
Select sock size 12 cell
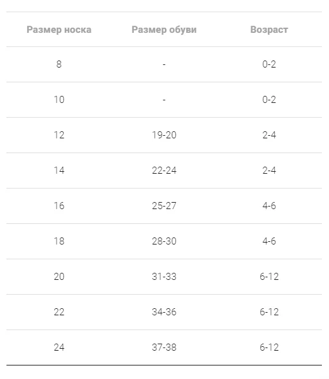click(59, 135)
